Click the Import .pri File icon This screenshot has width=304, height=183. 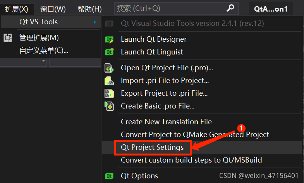point(109,81)
